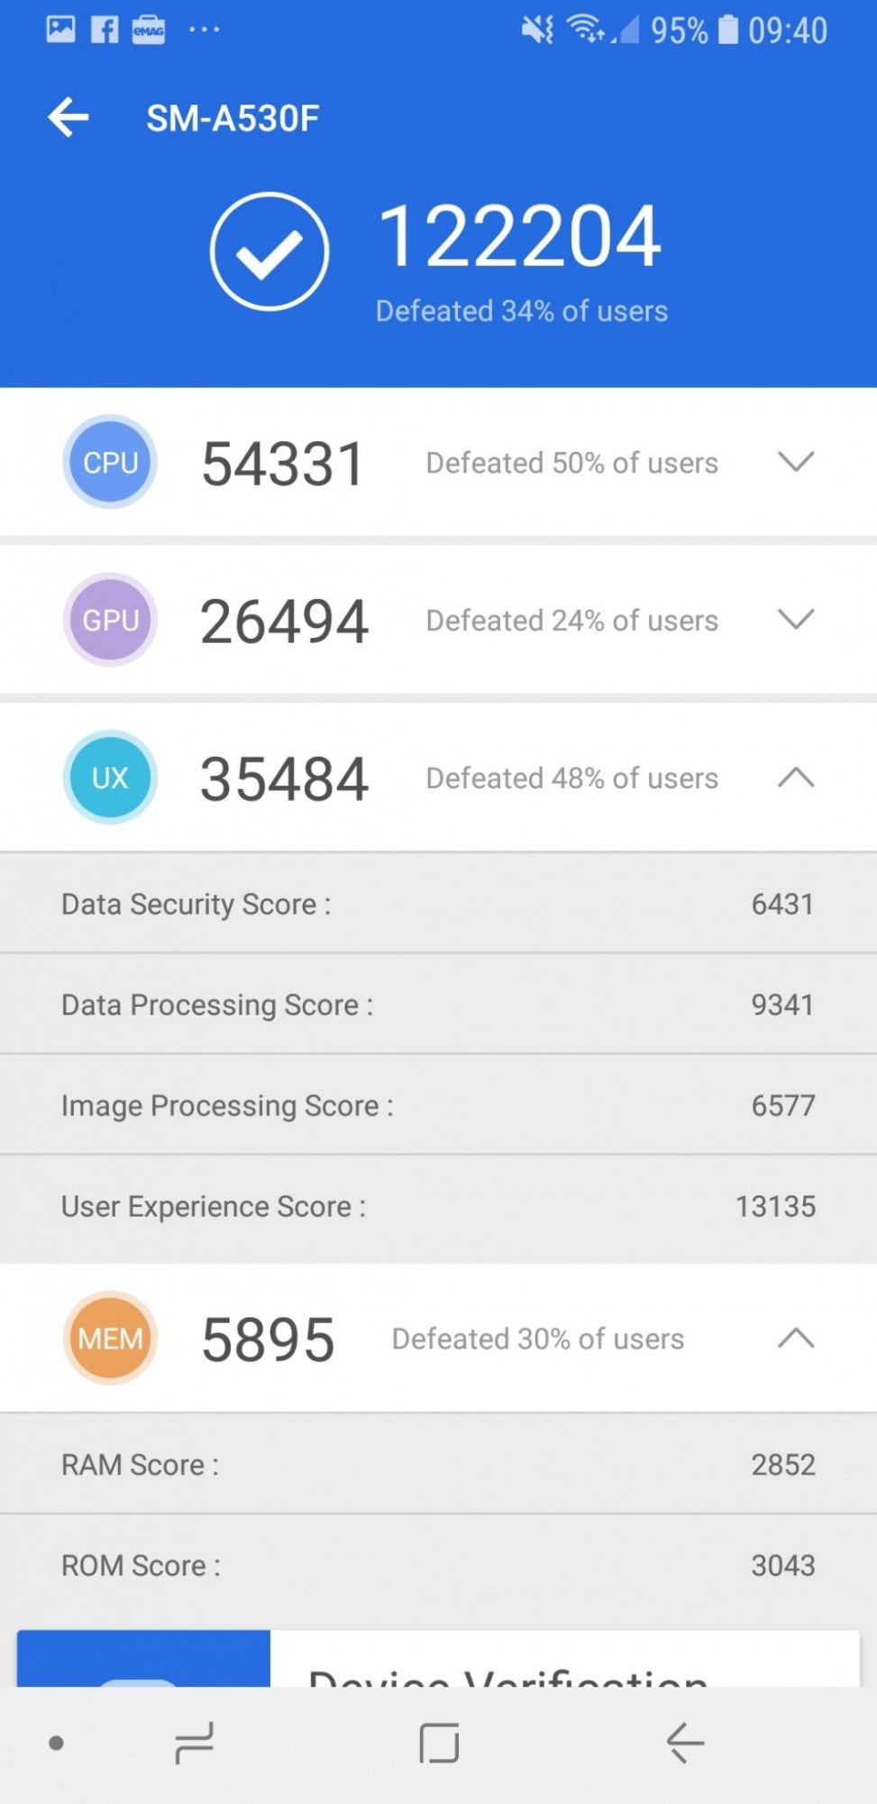Viewport: 877px width, 1804px height.
Task: Open the eMAG notification icon
Action: click(149, 30)
